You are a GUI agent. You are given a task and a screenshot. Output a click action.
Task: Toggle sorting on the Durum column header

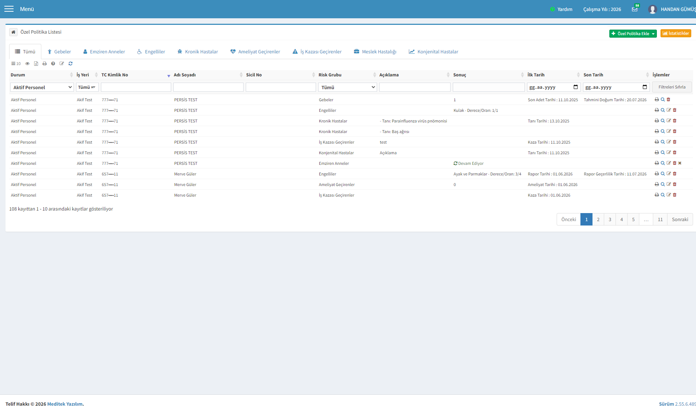(x=42, y=75)
